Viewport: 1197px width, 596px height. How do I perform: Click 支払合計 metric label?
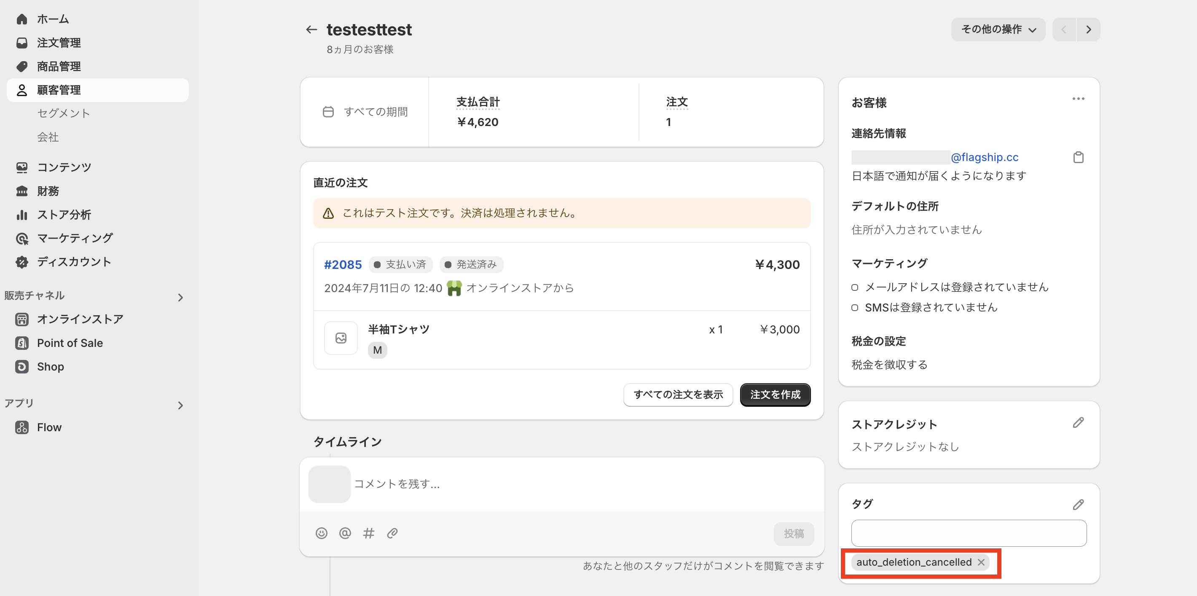478,102
